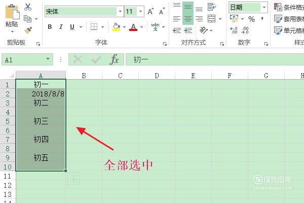
Task: Open Cell Styles (单元格样式)
Action: click(289, 30)
